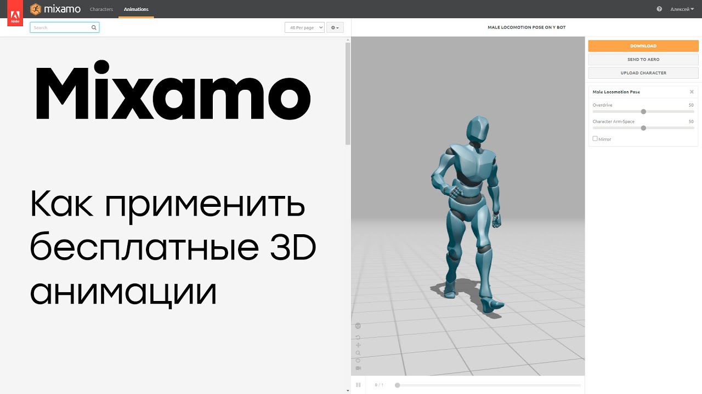Viewport: 702px width, 394px height.
Task: Click the Upload Character button
Action: pos(643,73)
